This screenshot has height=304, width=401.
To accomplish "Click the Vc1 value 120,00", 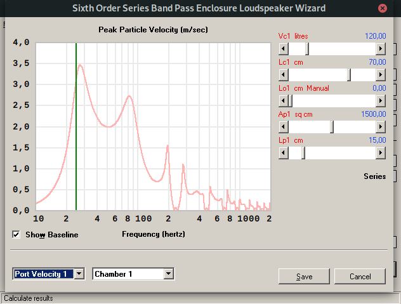I will [375, 36].
